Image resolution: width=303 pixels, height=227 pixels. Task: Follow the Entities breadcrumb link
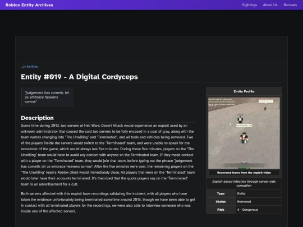(x=33, y=67)
